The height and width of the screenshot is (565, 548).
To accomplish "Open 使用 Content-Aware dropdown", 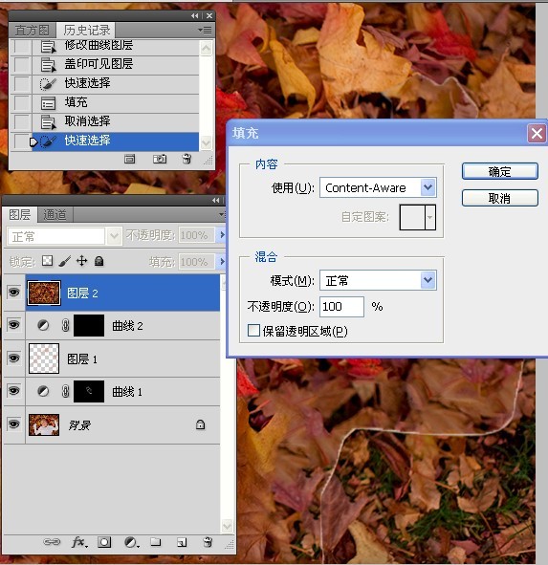I will pos(427,187).
